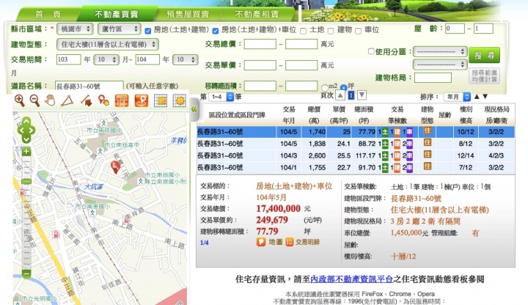Image resolution: width=528 pixels, height=305 pixels.
Task: Switch to 不動產租賃 tab
Action: click(x=257, y=14)
